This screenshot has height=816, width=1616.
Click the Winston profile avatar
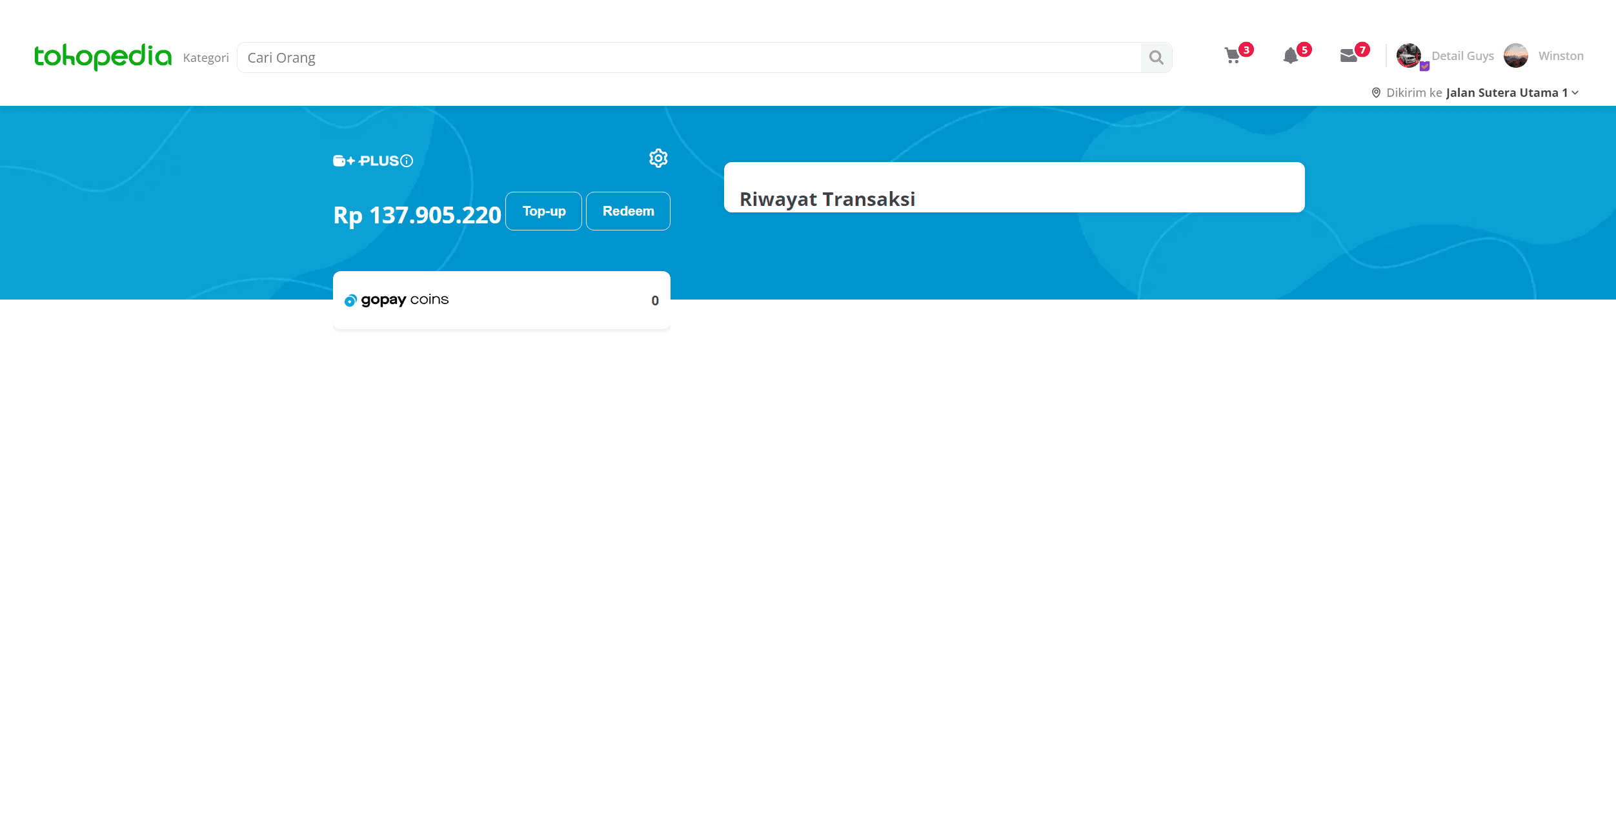(x=1515, y=56)
